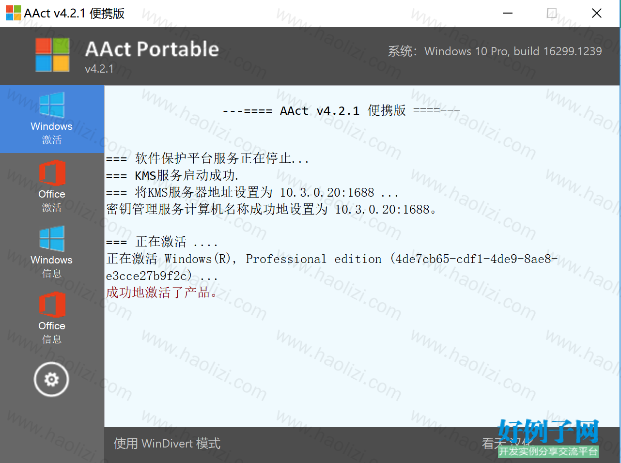Click the line 密钥管理服务计算机名称成功地设置为
The image size is (621, 463).
(x=271, y=209)
